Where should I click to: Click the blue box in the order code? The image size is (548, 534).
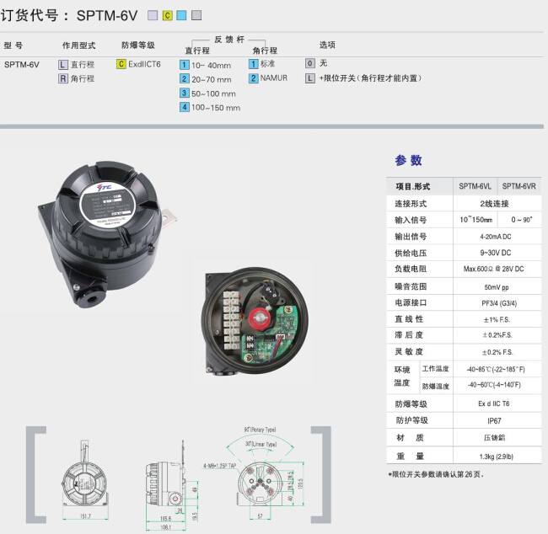[x=181, y=15]
